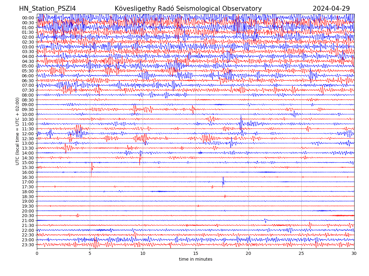Click the 5 minute x-axis tick label

pos(90,254)
